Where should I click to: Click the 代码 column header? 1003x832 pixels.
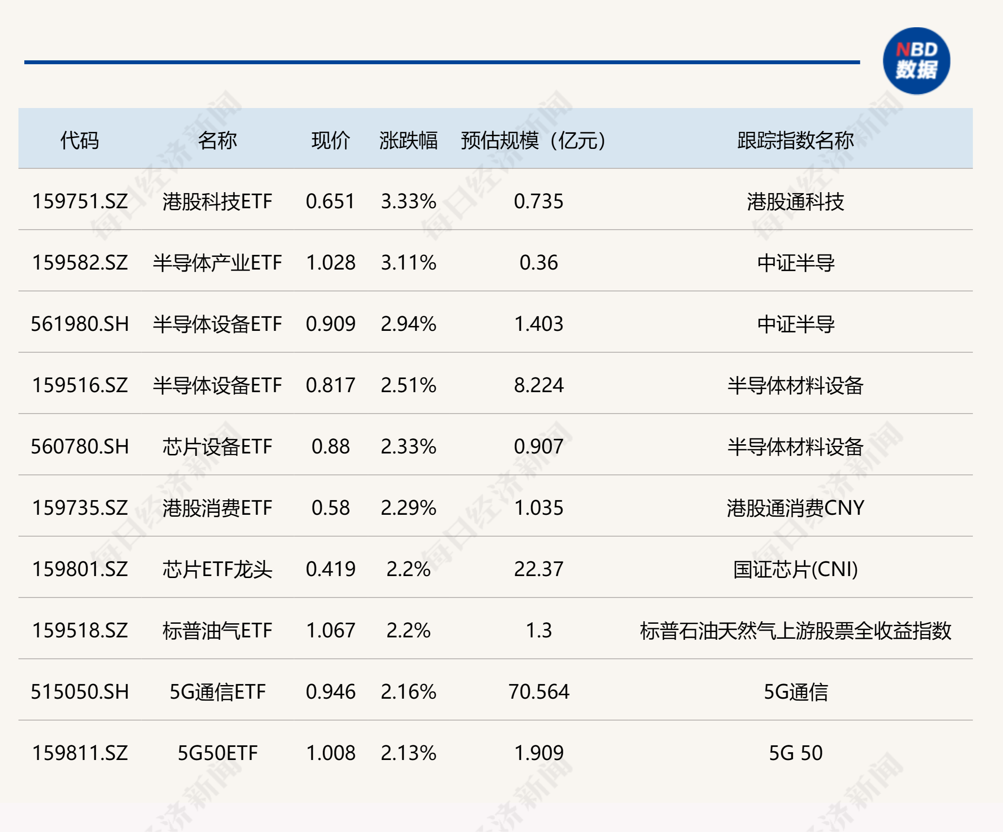80,141
